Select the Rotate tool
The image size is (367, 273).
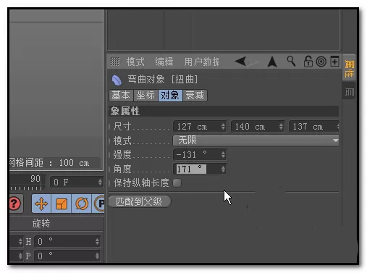pyautogui.click(x=82, y=203)
